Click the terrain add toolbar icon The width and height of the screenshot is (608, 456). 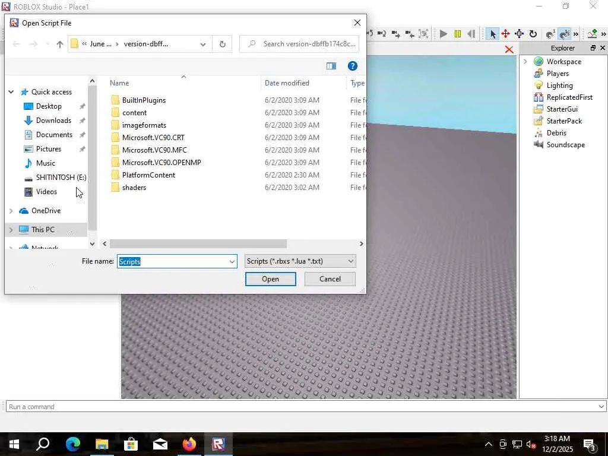[x=592, y=34]
